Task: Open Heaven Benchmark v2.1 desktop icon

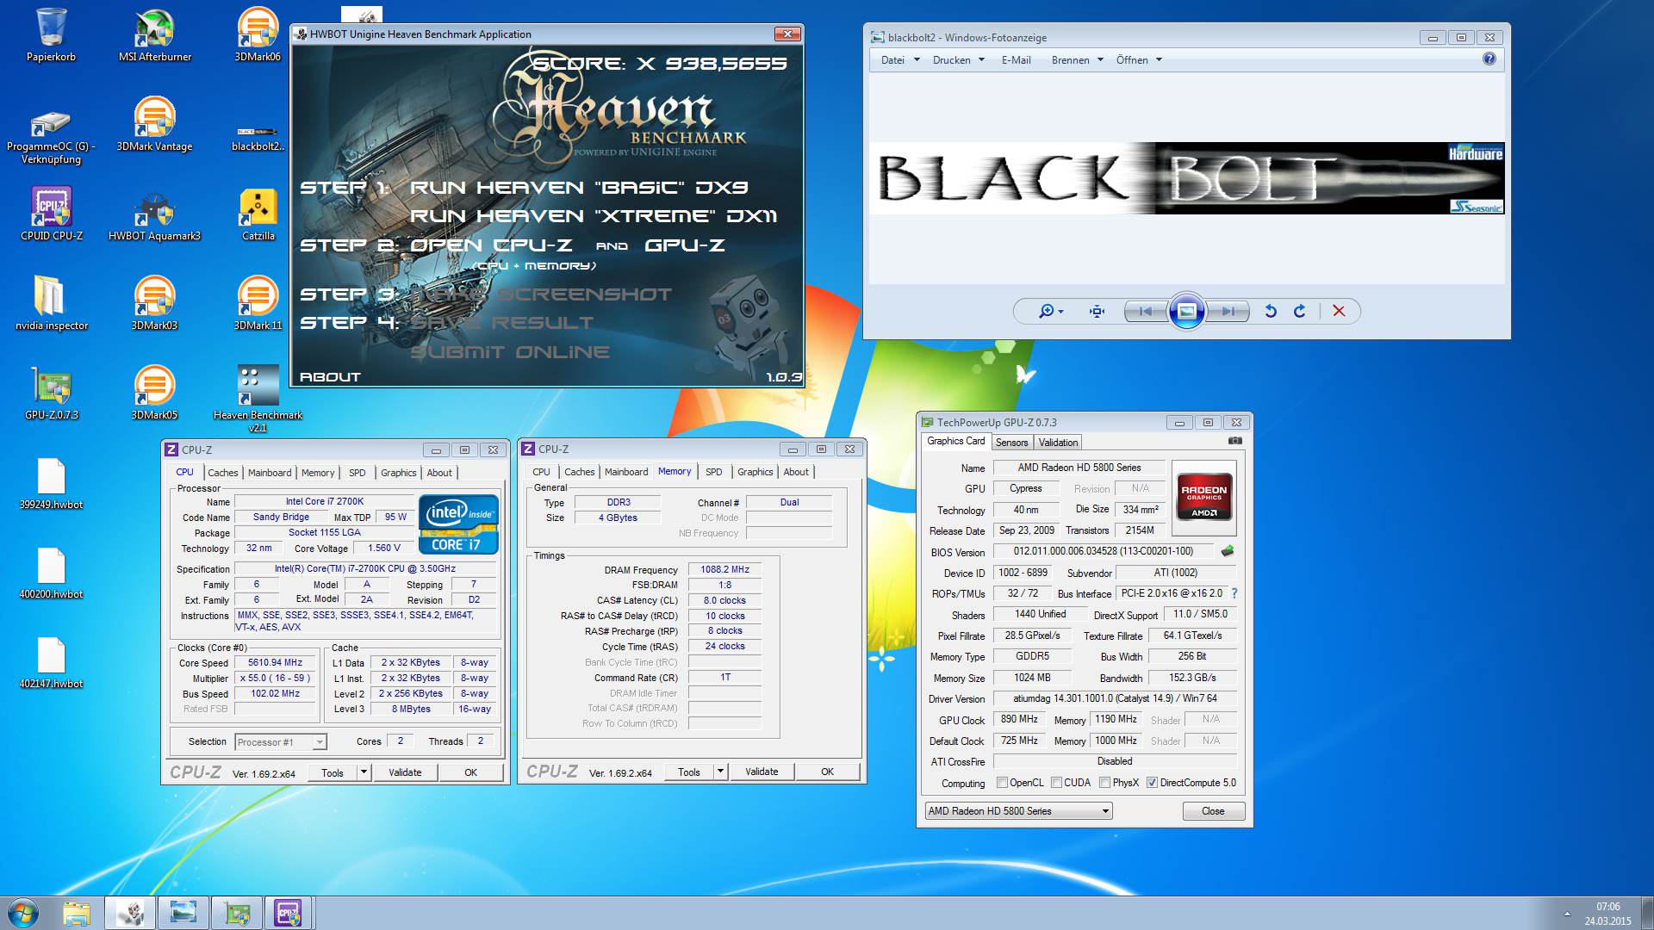Action: [x=258, y=398]
